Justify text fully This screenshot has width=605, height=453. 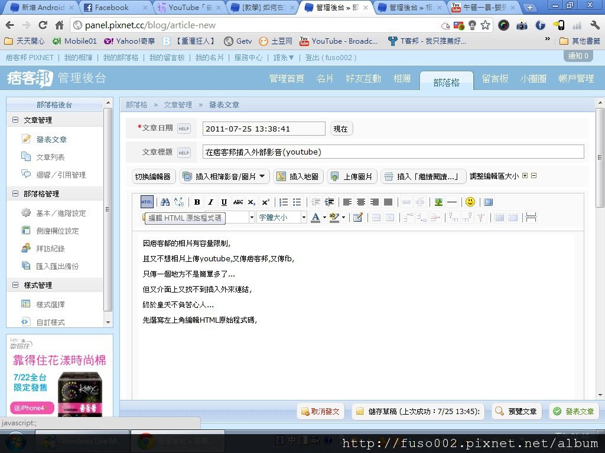(x=388, y=202)
